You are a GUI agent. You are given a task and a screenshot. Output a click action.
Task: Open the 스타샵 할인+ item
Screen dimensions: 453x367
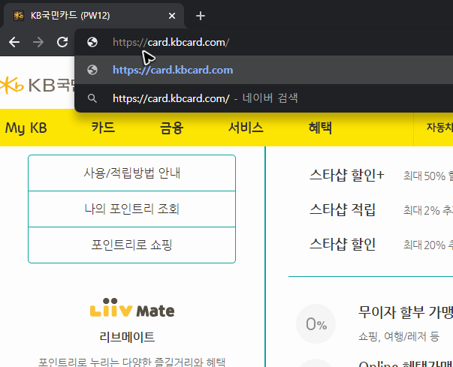point(346,175)
